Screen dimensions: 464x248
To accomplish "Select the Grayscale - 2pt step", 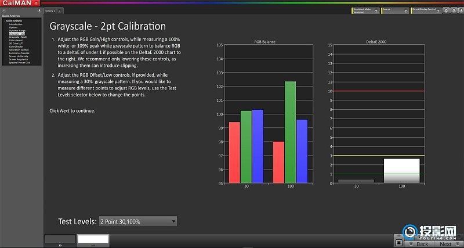I will pos(17,34).
